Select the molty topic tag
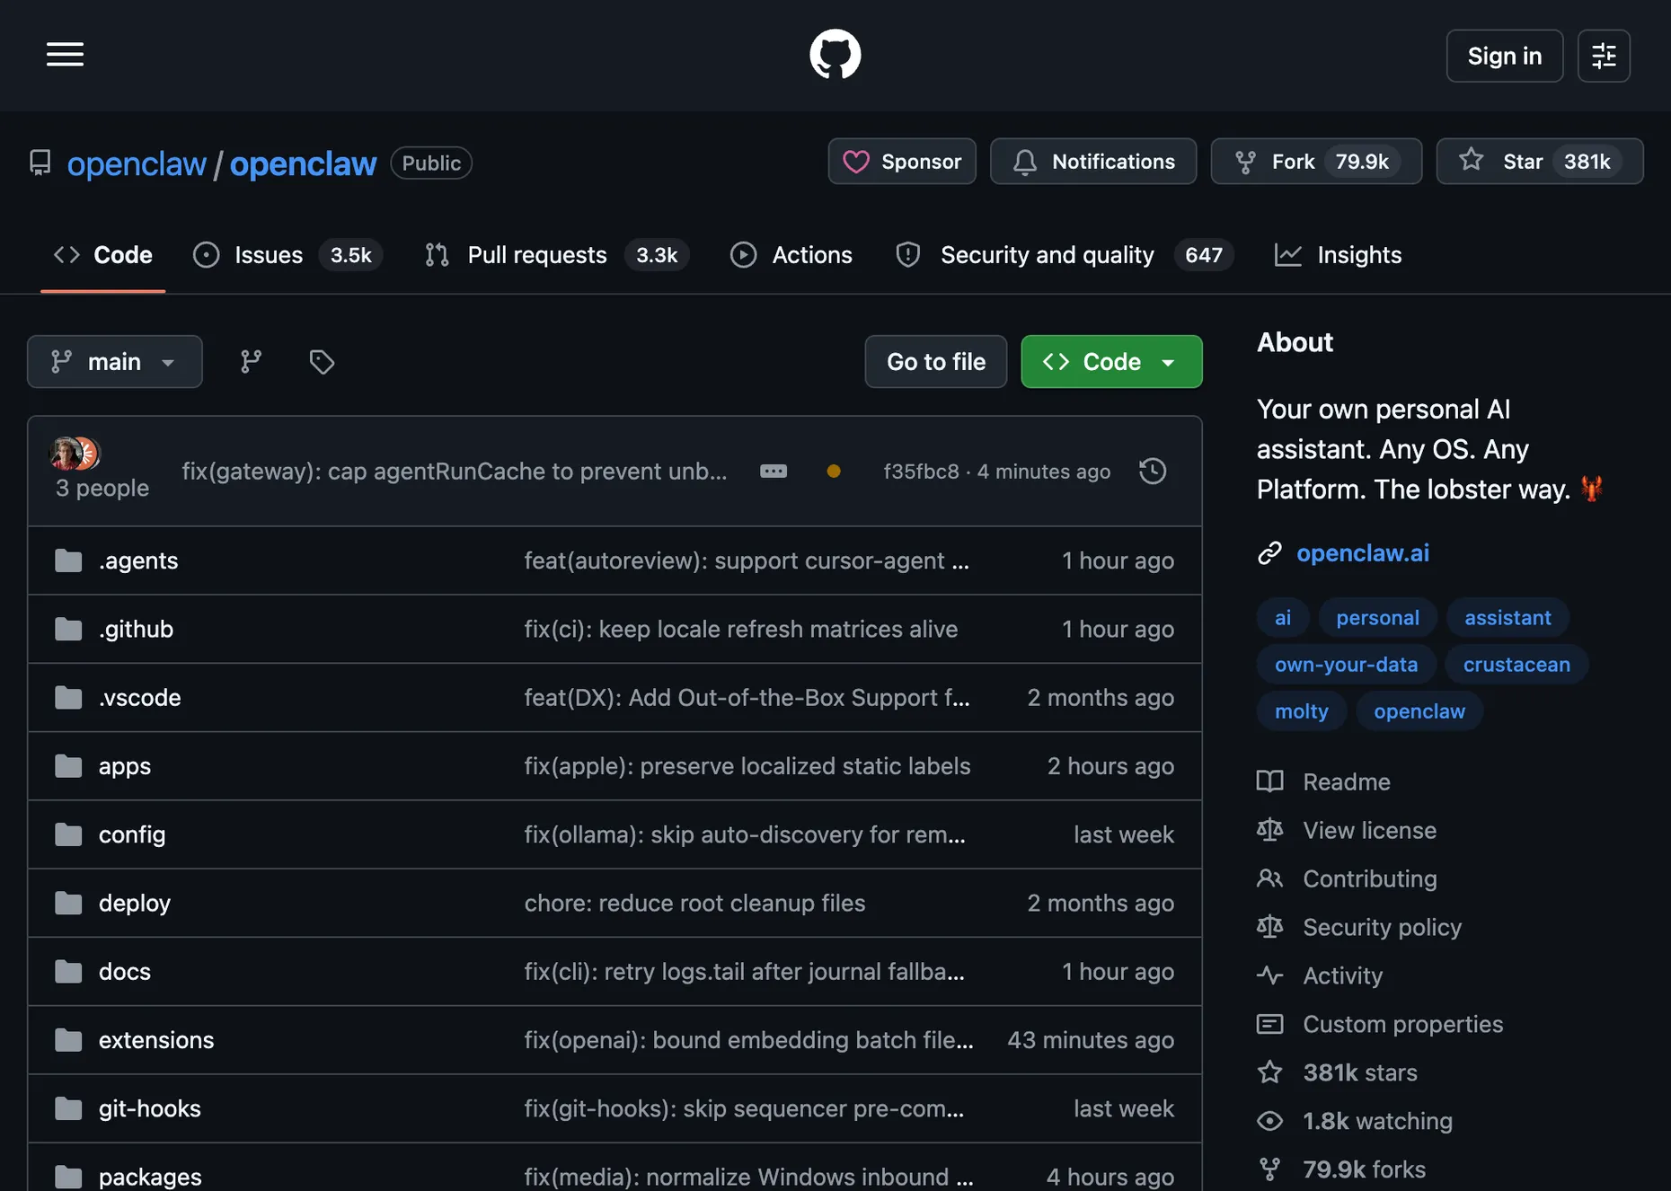Screen dimensions: 1671x1191 pos(1301,711)
